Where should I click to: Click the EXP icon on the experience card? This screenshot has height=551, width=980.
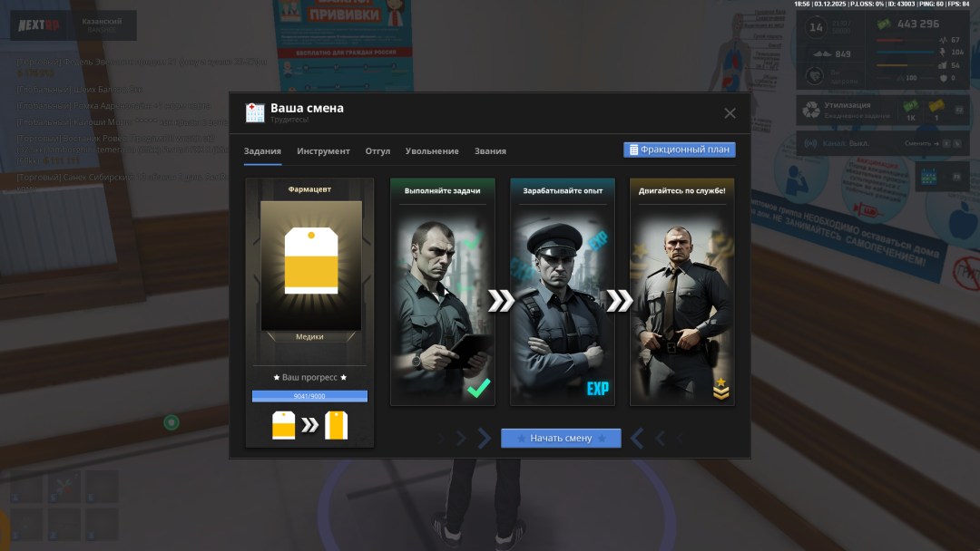[597, 389]
